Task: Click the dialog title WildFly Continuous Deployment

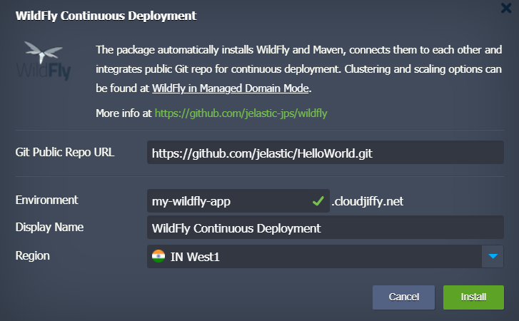Action: tap(106, 14)
